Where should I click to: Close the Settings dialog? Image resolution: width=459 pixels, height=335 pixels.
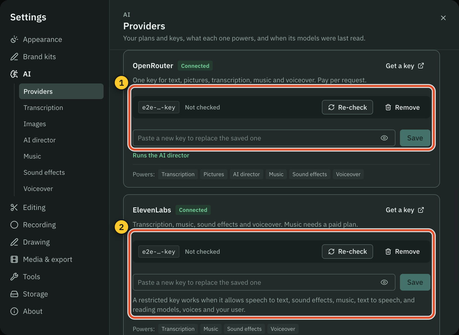click(x=443, y=18)
